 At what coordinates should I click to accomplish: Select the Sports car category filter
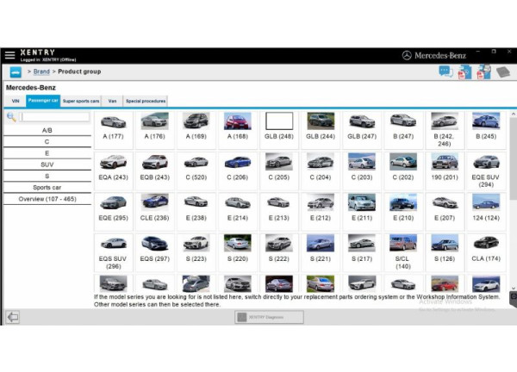[x=47, y=187]
